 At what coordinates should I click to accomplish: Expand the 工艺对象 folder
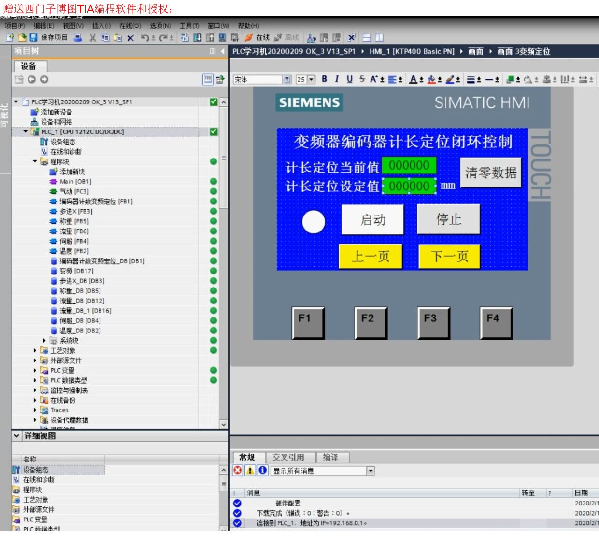[x=35, y=350]
